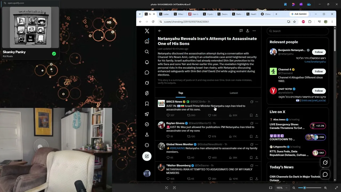Click the X logo in sidebar

[147, 31]
